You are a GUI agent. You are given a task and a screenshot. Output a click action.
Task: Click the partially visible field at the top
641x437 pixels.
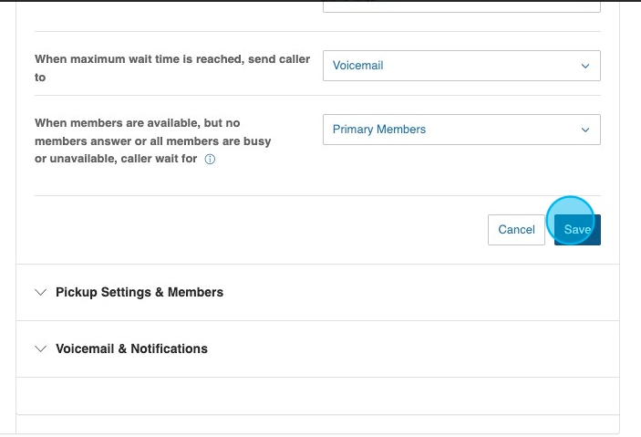coord(460,5)
